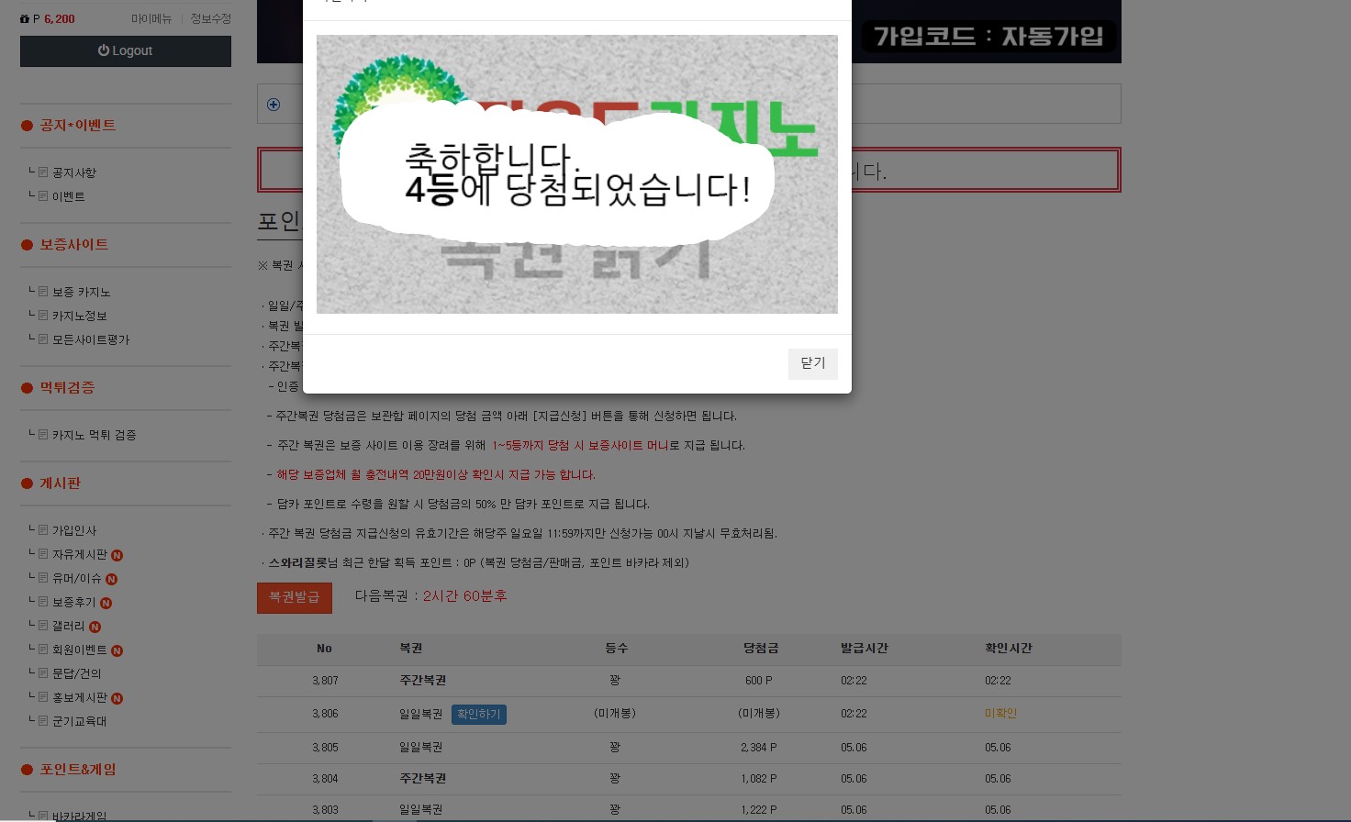Image resolution: width=1351 pixels, height=822 pixels.
Task: Open 마이메뉴 link
Action: [x=151, y=18]
